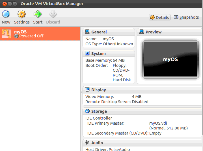The image size is (203, 151).
Task: Click the New virtual machine icon
Action: (6, 14)
